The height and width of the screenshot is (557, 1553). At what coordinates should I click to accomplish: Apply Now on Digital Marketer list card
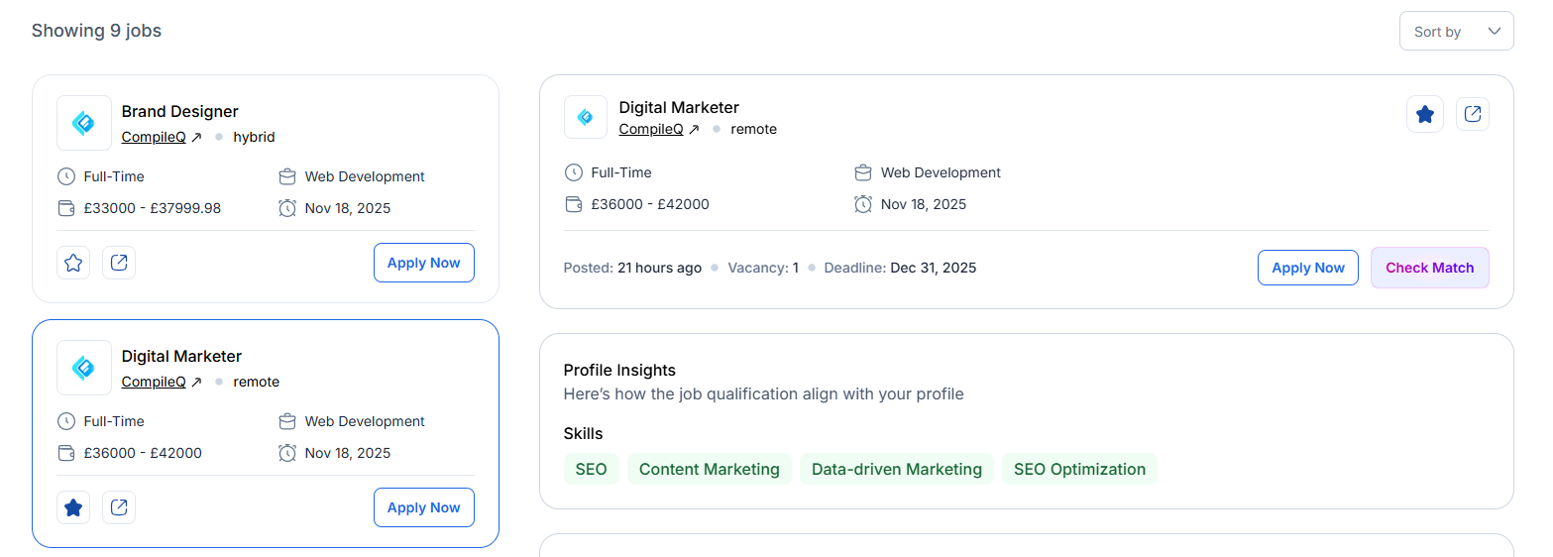(423, 507)
